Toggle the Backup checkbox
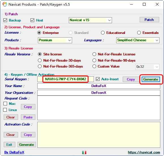This screenshot has height=156, width=164. coord(5,20)
